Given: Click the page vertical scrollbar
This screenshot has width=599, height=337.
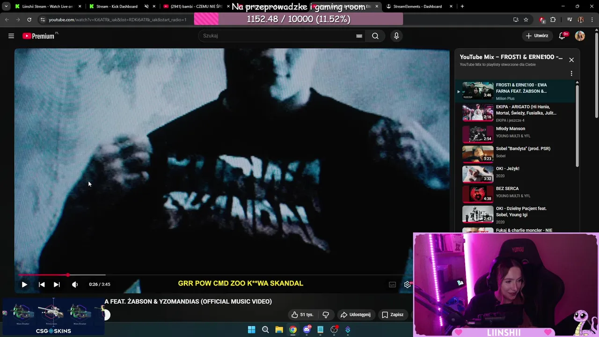Looking at the screenshot, I should pyautogui.click(x=597, y=76).
